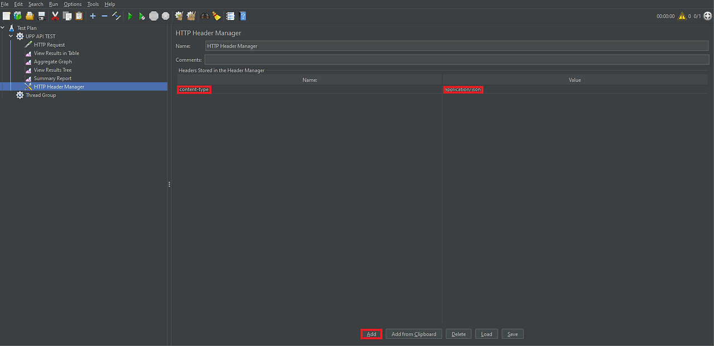The height and width of the screenshot is (346, 714).
Task: Select HTTP Request in the tree
Action: 49,45
